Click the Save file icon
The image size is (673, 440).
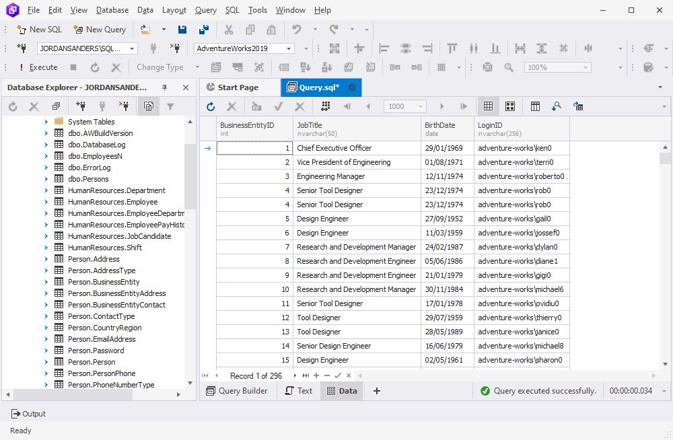tap(182, 29)
